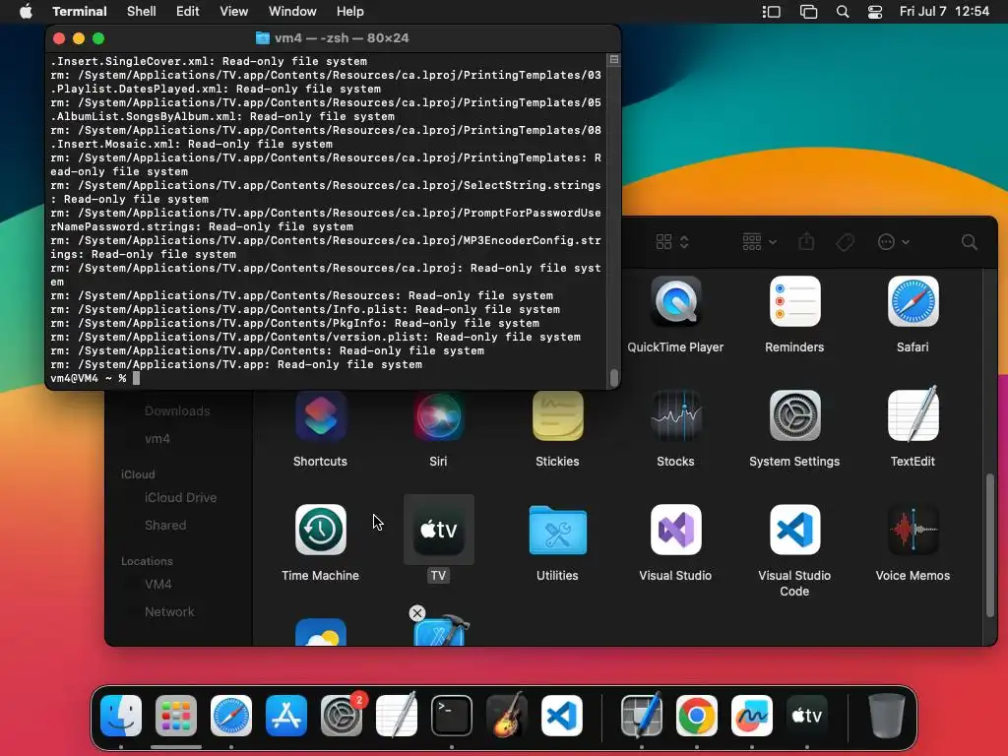Open the Apple TV app from the Dock

[807, 716]
